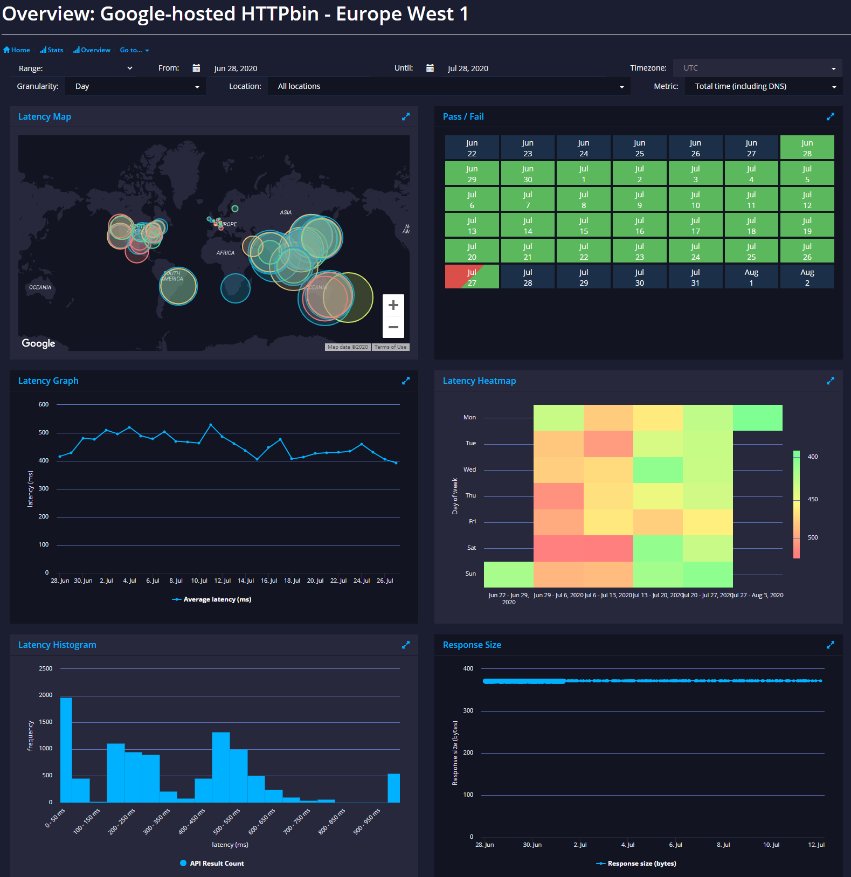Expand the Latency Map panel

click(x=406, y=116)
